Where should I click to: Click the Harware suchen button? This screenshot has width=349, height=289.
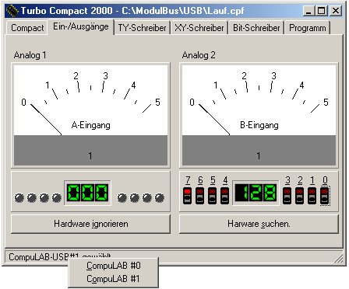point(259,224)
